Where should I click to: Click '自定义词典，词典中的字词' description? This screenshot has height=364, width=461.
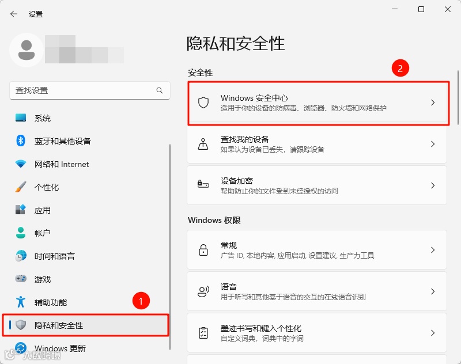coord(262,339)
